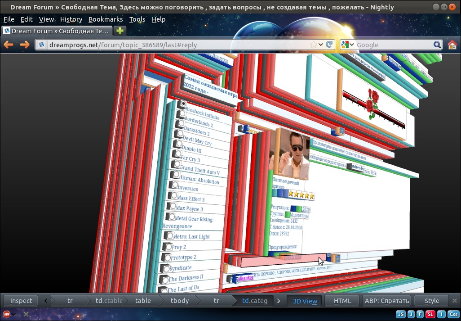Click the Adblock Plus ABP icon
The width and height of the screenshot is (461, 321).
tap(6, 314)
